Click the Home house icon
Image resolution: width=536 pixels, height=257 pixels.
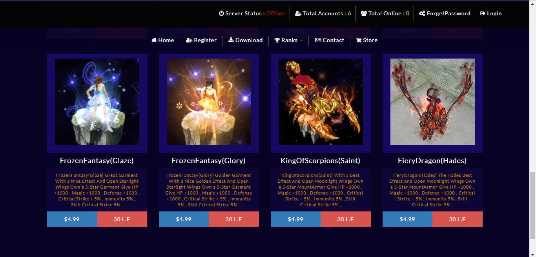pos(154,40)
